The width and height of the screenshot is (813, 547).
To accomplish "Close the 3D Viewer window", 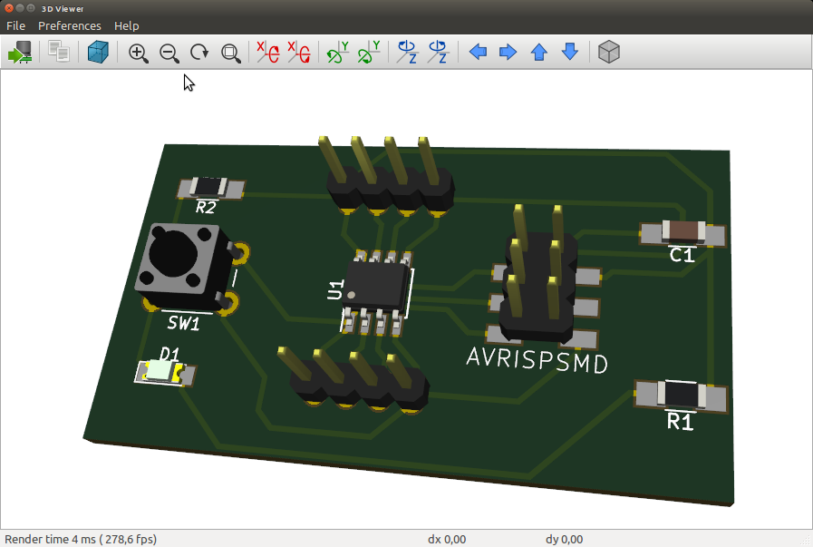I will (x=9, y=8).
